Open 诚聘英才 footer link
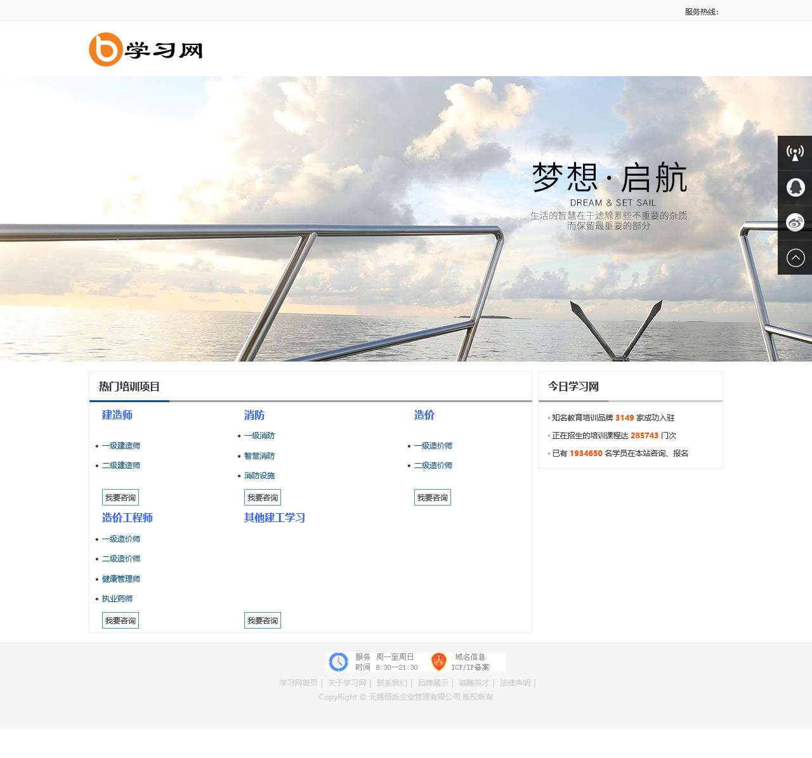This screenshot has width=812, height=758. (474, 683)
